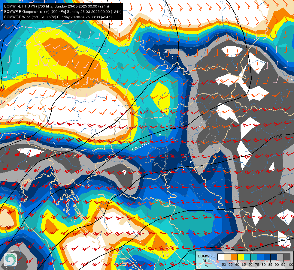Click the 2980 geopotential contour label
This screenshot has width=294, height=270.
170,12
